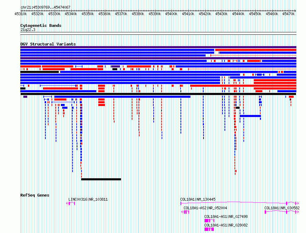This screenshot has width=306, height=233.
Task: Select the COL18A1 NM_130445 transcript line
Action: point(239,203)
